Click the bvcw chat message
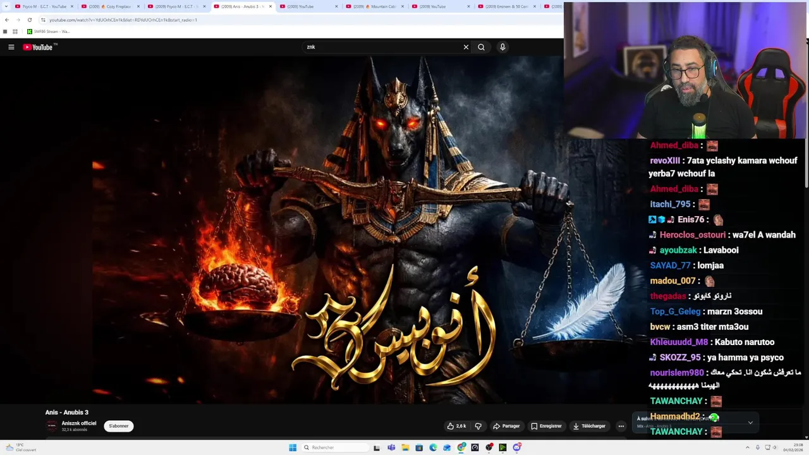The height and width of the screenshot is (455, 809). [699, 327]
